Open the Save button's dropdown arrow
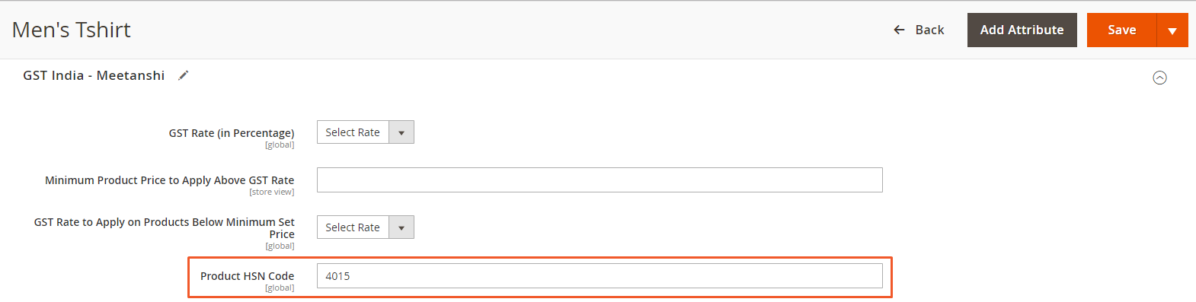Image resolution: width=1196 pixels, height=302 pixels. click(x=1172, y=30)
